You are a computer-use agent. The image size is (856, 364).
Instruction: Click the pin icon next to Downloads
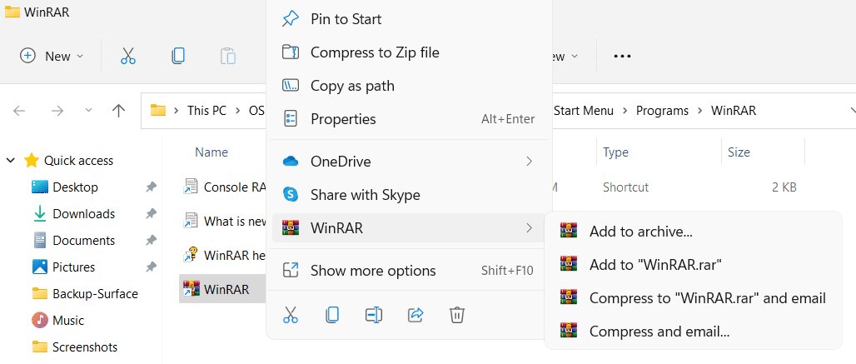(x=152, y=214)
